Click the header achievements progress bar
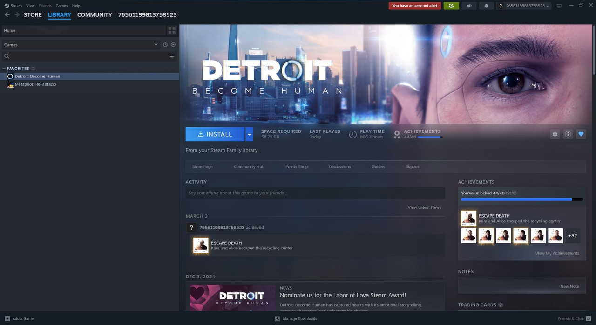 [x=430, y=137]
